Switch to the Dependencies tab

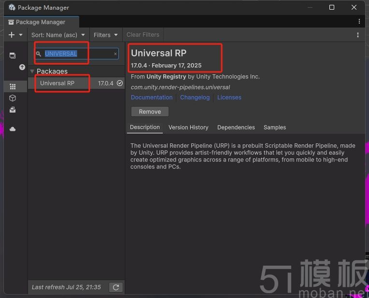coord(236,128)
